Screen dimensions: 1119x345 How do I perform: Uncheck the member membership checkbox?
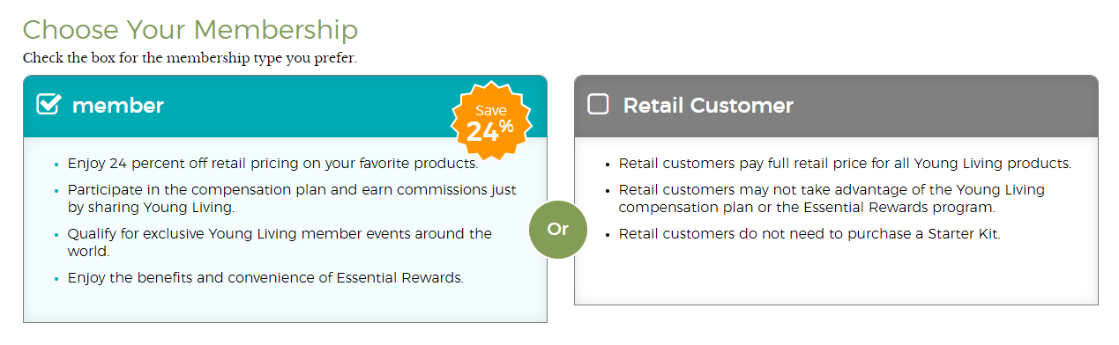[48, 105]
